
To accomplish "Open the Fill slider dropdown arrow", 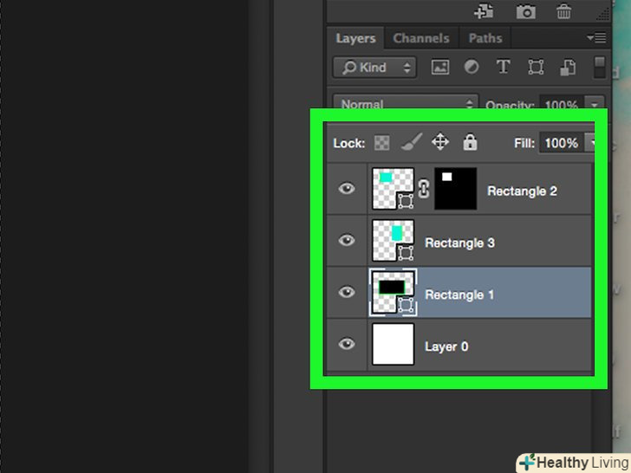I will click(590, 143).
